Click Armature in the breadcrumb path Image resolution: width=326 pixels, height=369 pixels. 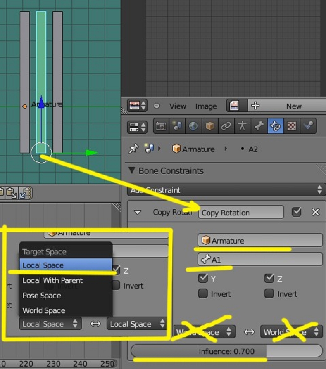[x=198, y=149]
